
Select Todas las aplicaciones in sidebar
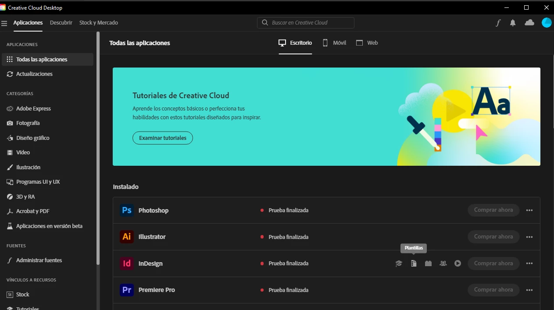(48, 59)
